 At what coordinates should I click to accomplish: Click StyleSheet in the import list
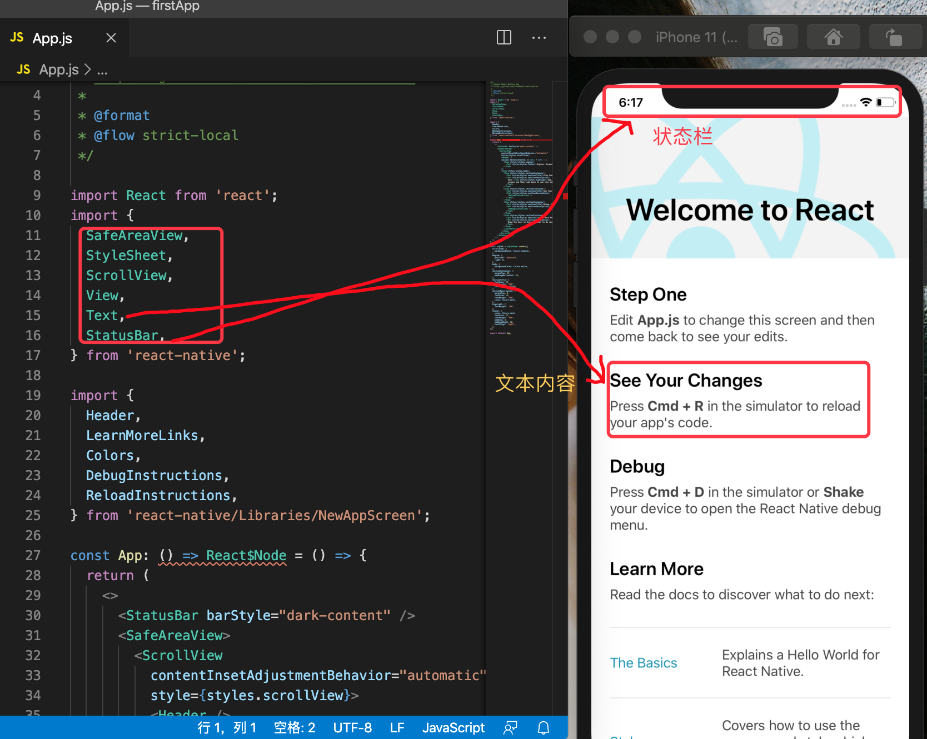[x=126, y=255]
